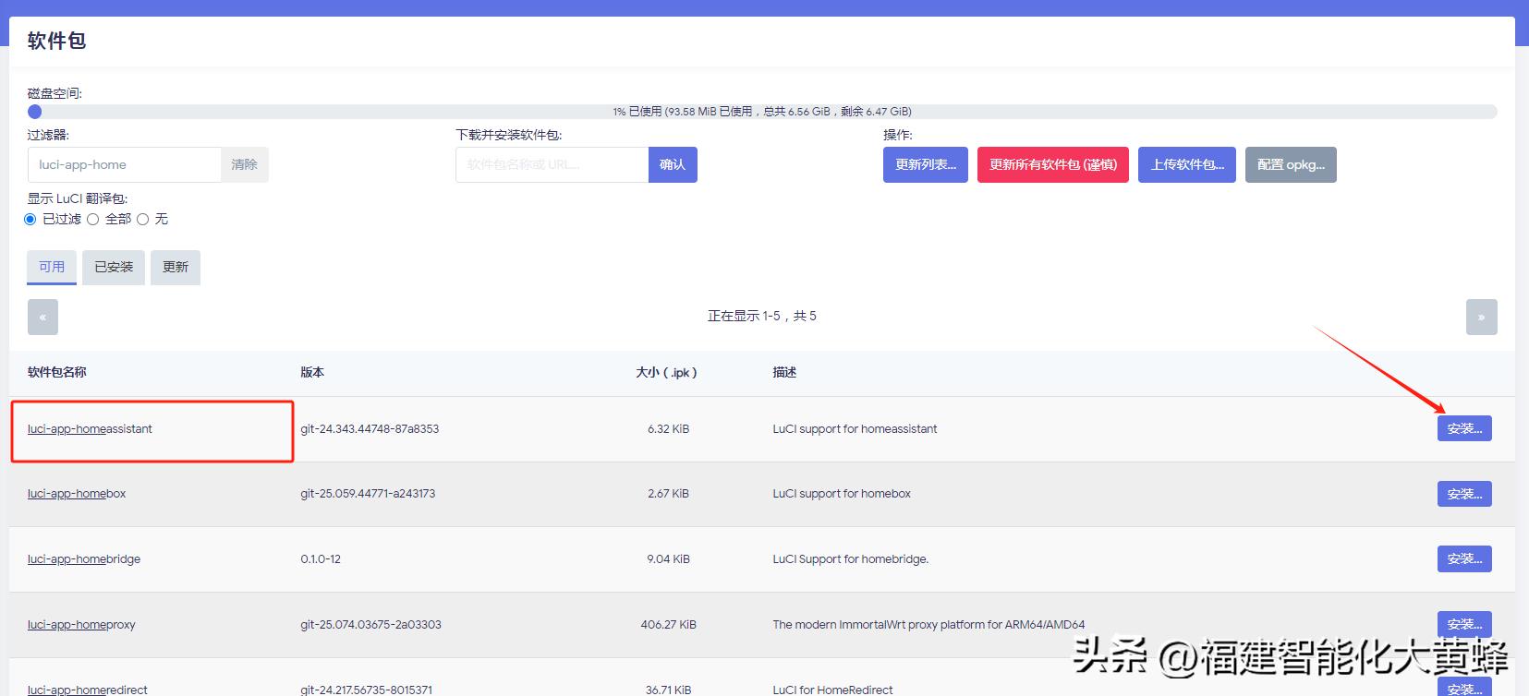Install the luci-app-homebox package

[1464, 494]
